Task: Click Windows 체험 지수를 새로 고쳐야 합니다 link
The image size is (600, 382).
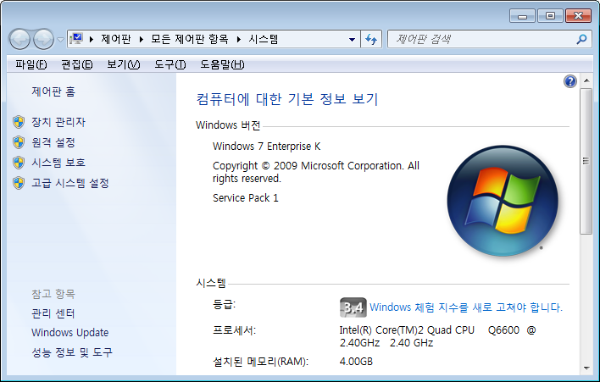Action: [466, 307]
